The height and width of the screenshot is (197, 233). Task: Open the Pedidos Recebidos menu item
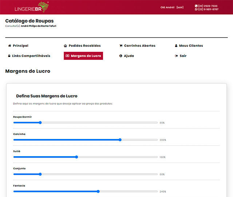tap(84, 46)
